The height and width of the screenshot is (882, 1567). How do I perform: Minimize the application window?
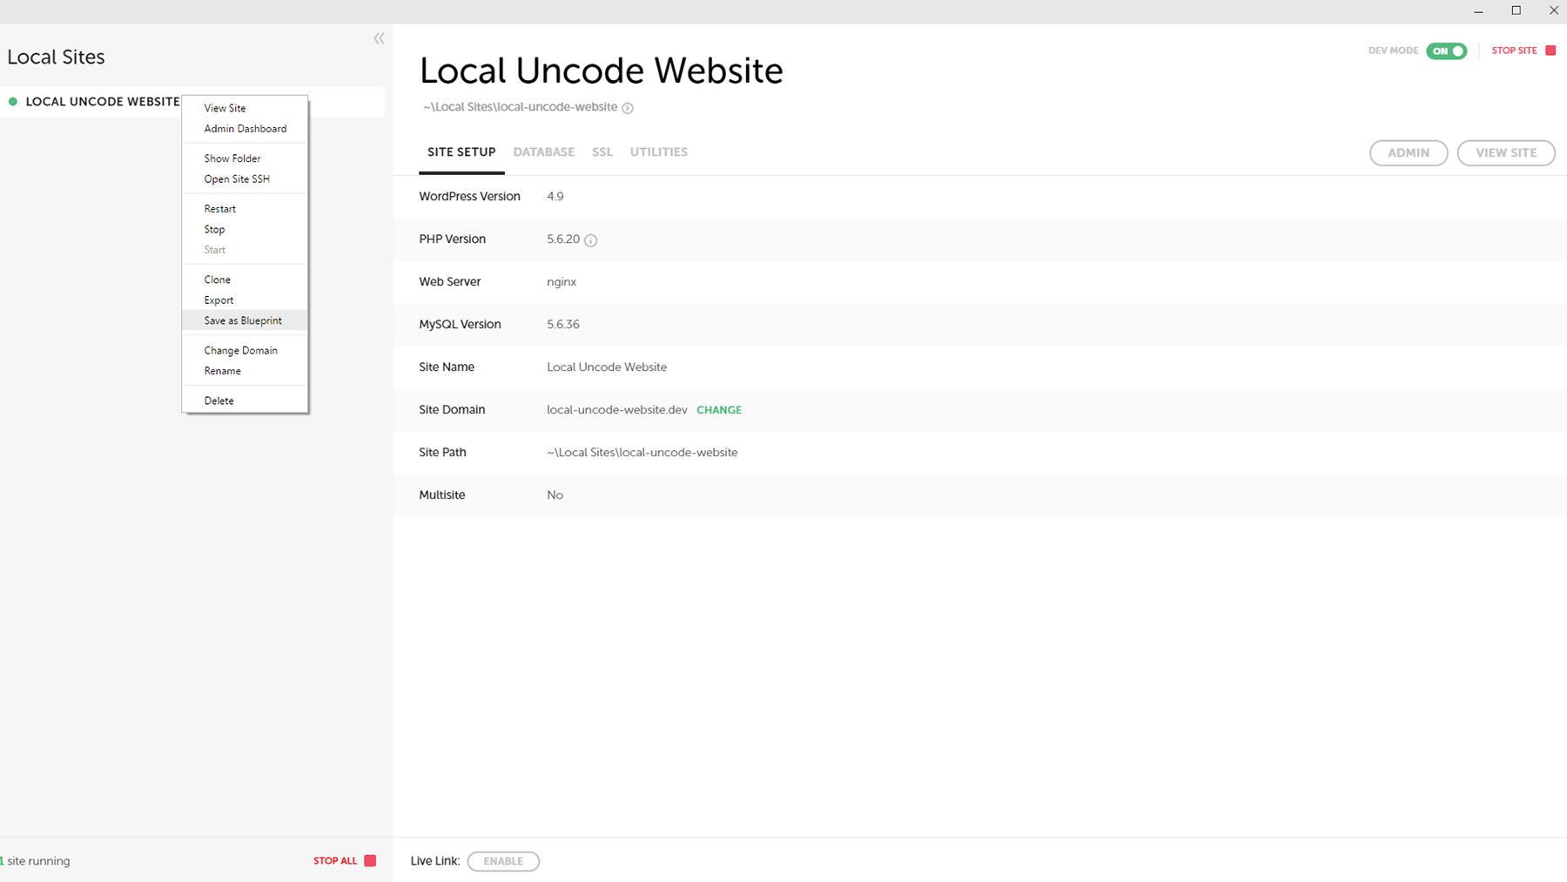(1478, 11)
